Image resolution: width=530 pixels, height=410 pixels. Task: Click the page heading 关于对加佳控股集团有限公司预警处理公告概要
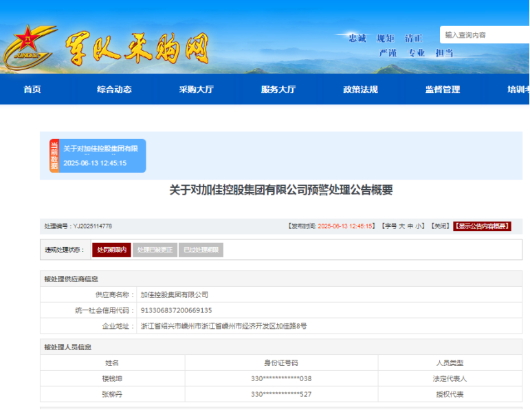click(281, 190)
